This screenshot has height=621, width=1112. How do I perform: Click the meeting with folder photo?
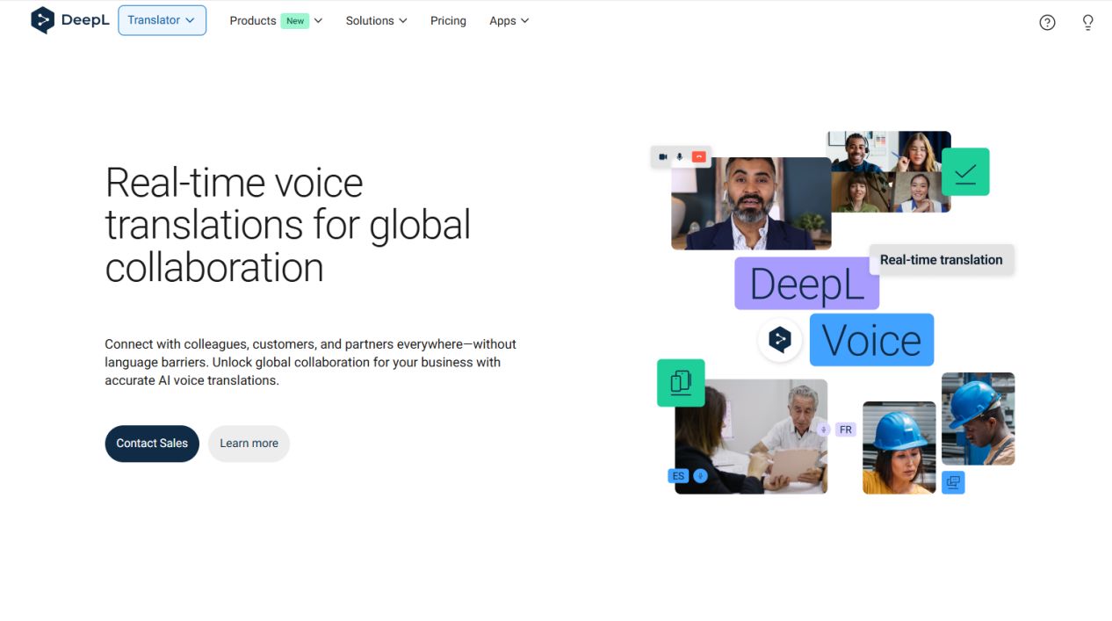751,437
